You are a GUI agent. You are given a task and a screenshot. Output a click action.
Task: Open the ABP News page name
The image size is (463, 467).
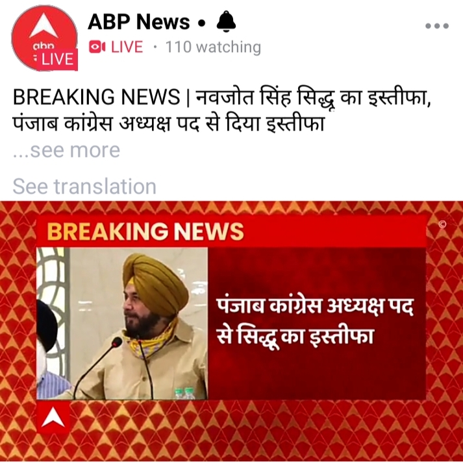(x=138, y=21)
